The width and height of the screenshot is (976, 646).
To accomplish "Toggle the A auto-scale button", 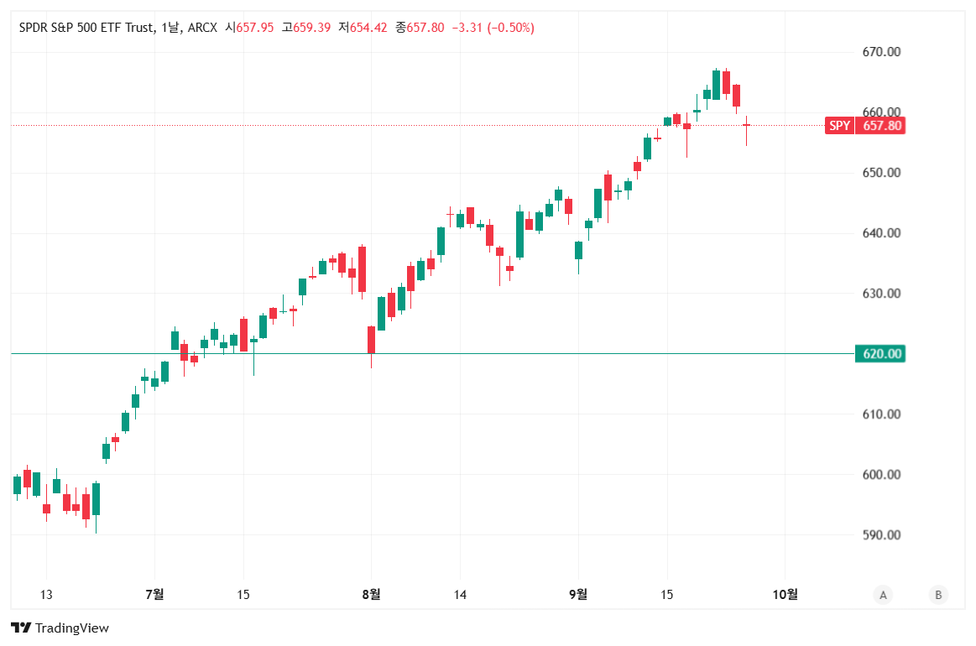I will [882, 595].
